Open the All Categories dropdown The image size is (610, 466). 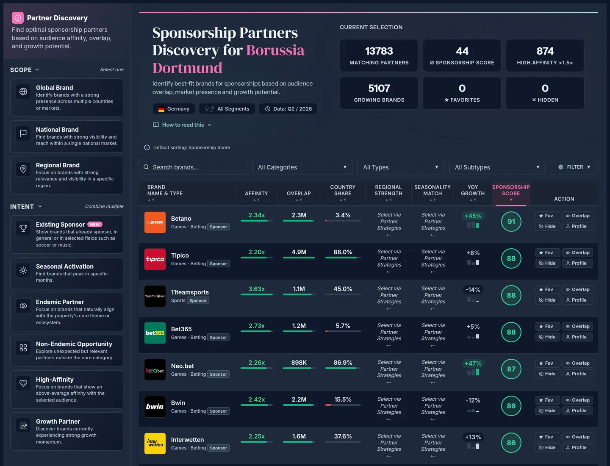[302, 167]
